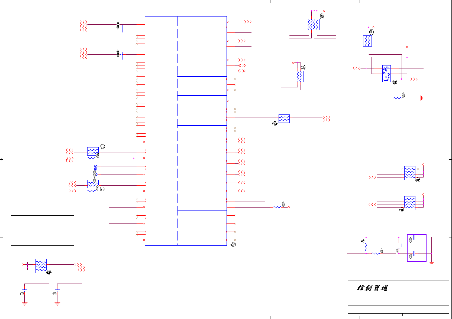Image resolution: width=452 pixels, height=319 pixels.
Task: Click the ground symbol below the purple box
Action: pyautogui.click(x=432, y=262)
